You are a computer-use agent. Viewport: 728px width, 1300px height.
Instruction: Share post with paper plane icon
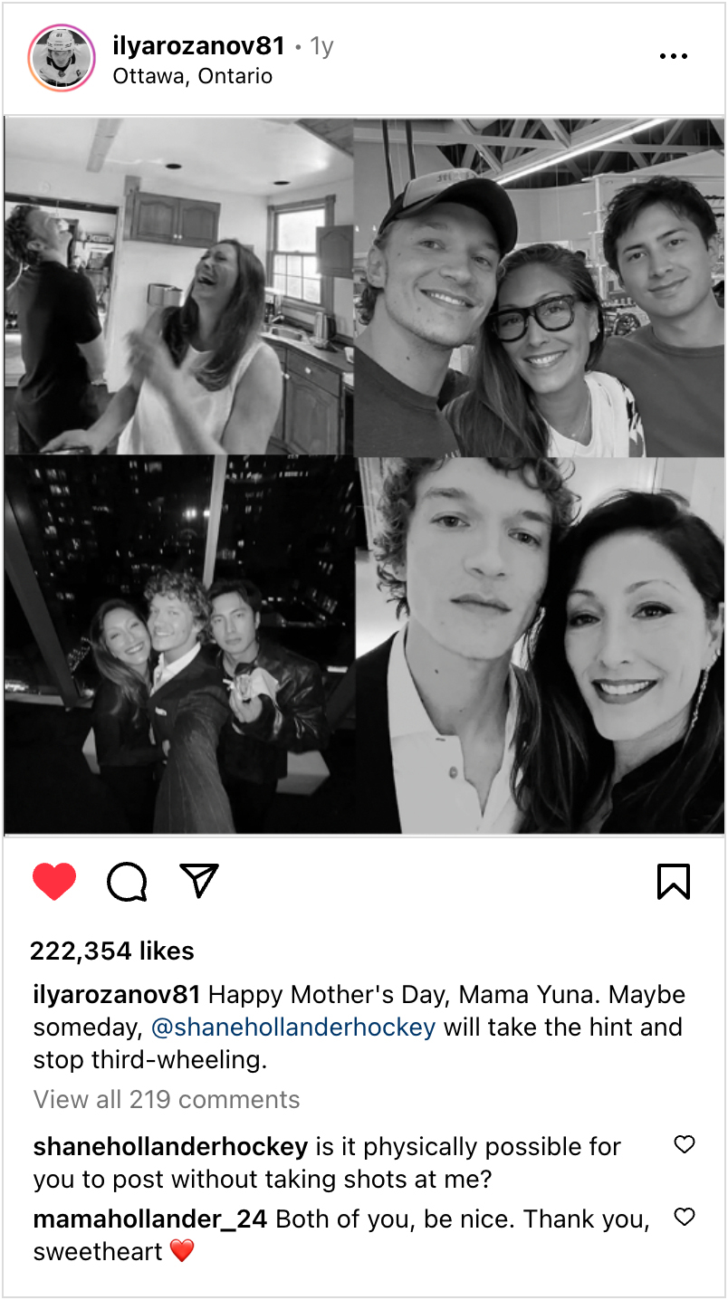[199, 879]
